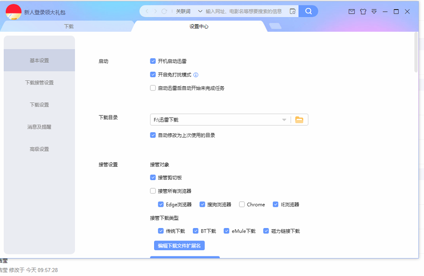The height and width of the screenshot is (276, 424).
Task: Expand the download directory dropdown arrow
Action: (284, 120)
